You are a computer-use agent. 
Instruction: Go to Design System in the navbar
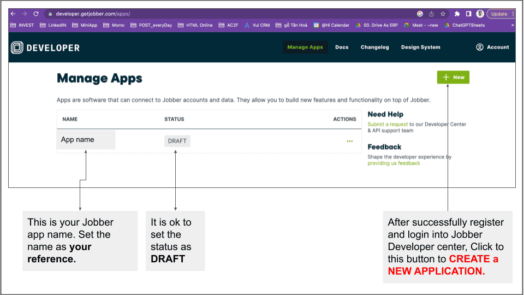coord(420,47)
